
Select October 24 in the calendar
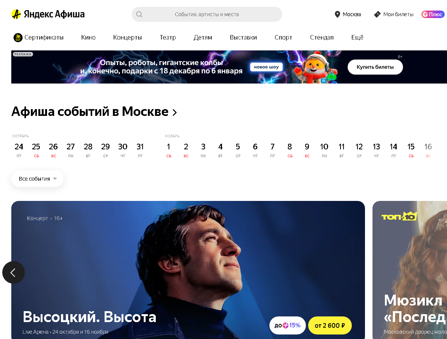tap(19, 150)
